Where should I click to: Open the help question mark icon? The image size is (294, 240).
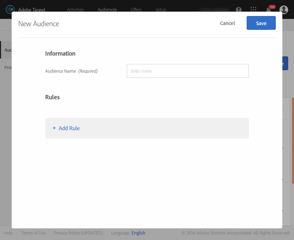pos(239,9)
